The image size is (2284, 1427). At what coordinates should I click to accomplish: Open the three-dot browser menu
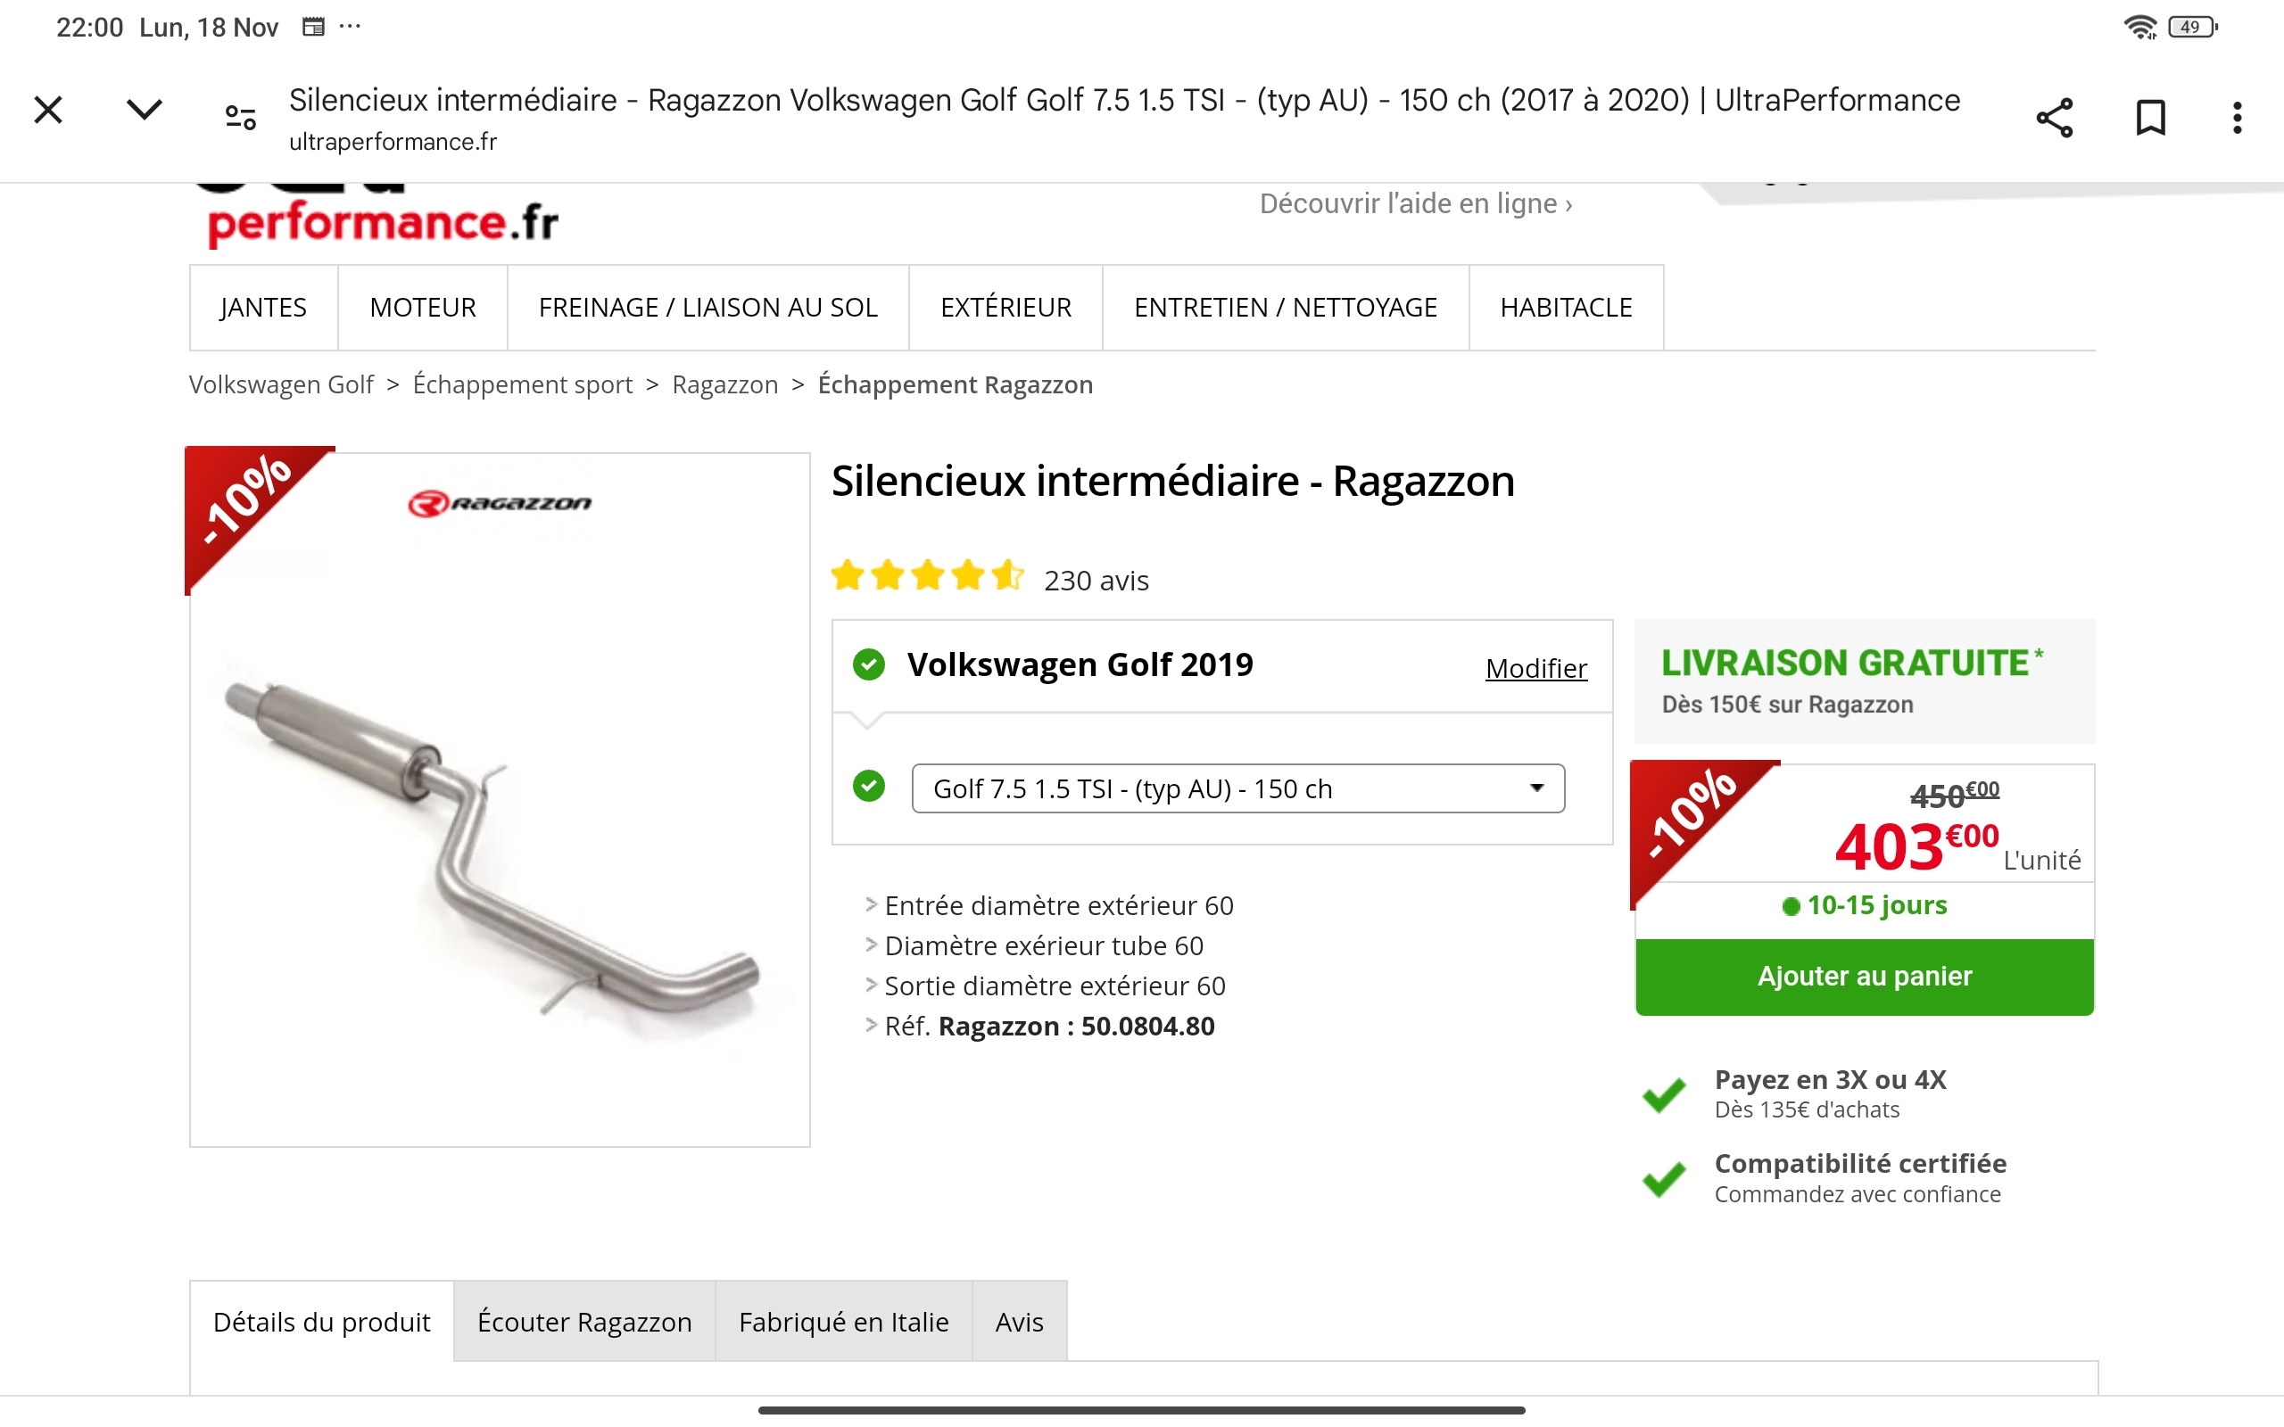click(2237, 118)
